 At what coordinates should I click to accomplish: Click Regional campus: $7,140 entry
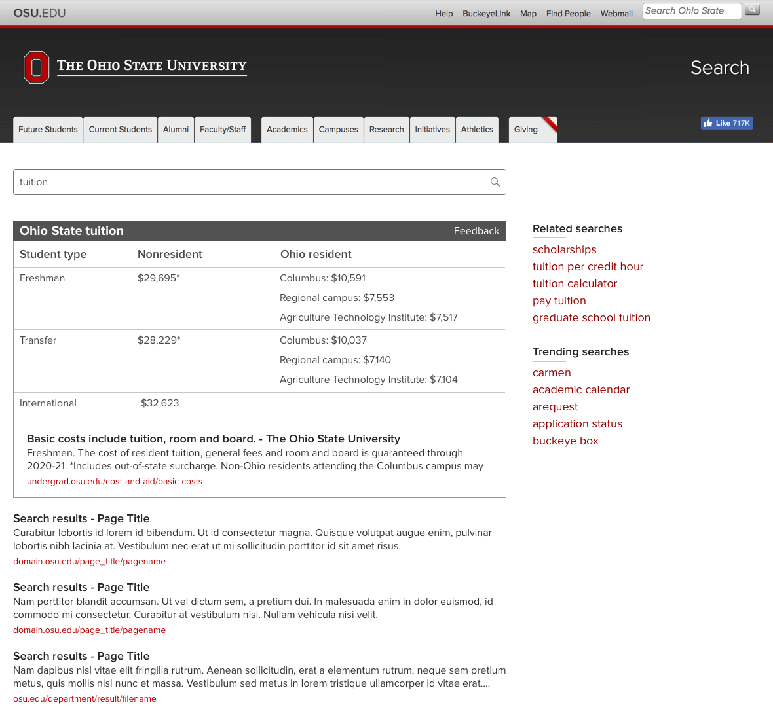coord(335,360)
